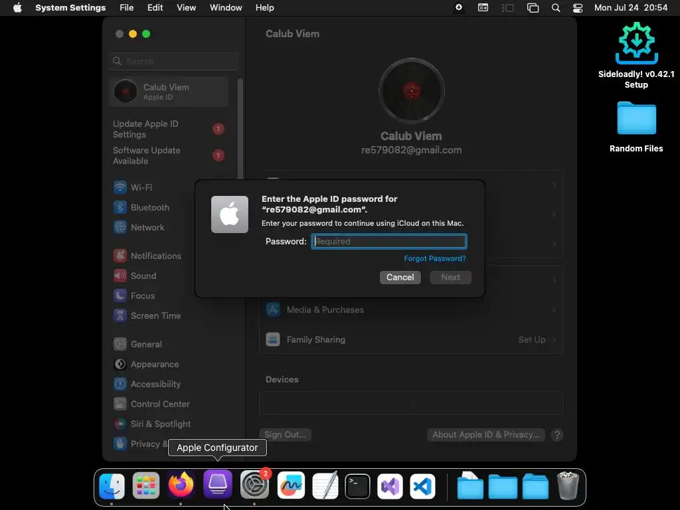This screenshot has width=680, height=510.
Task: Open Dock folder with document sheet
Action: point(470,485)
